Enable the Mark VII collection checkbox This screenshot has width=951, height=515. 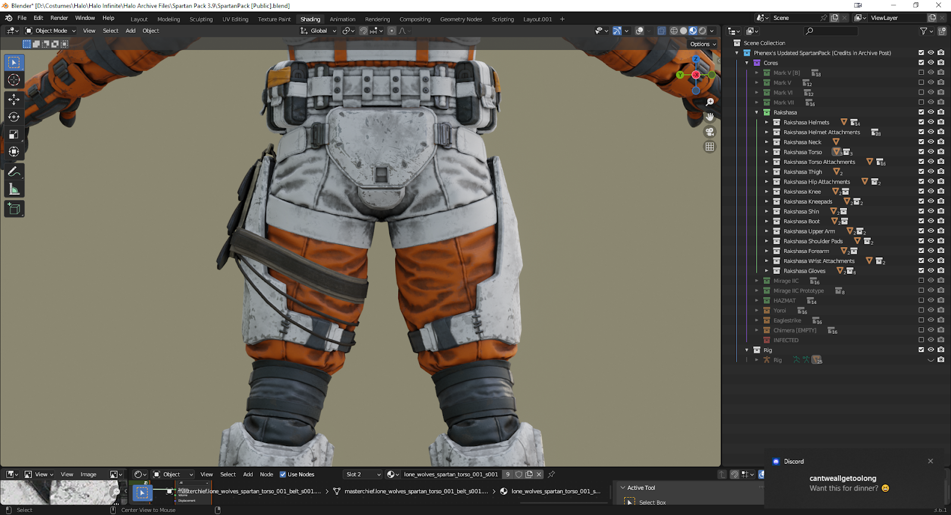click(x=921, y=102)
